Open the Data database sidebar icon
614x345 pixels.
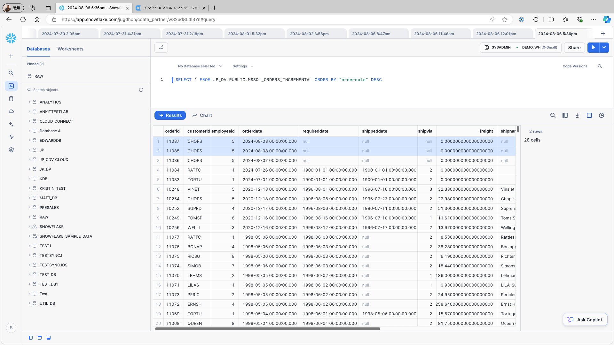coord(11,99)
